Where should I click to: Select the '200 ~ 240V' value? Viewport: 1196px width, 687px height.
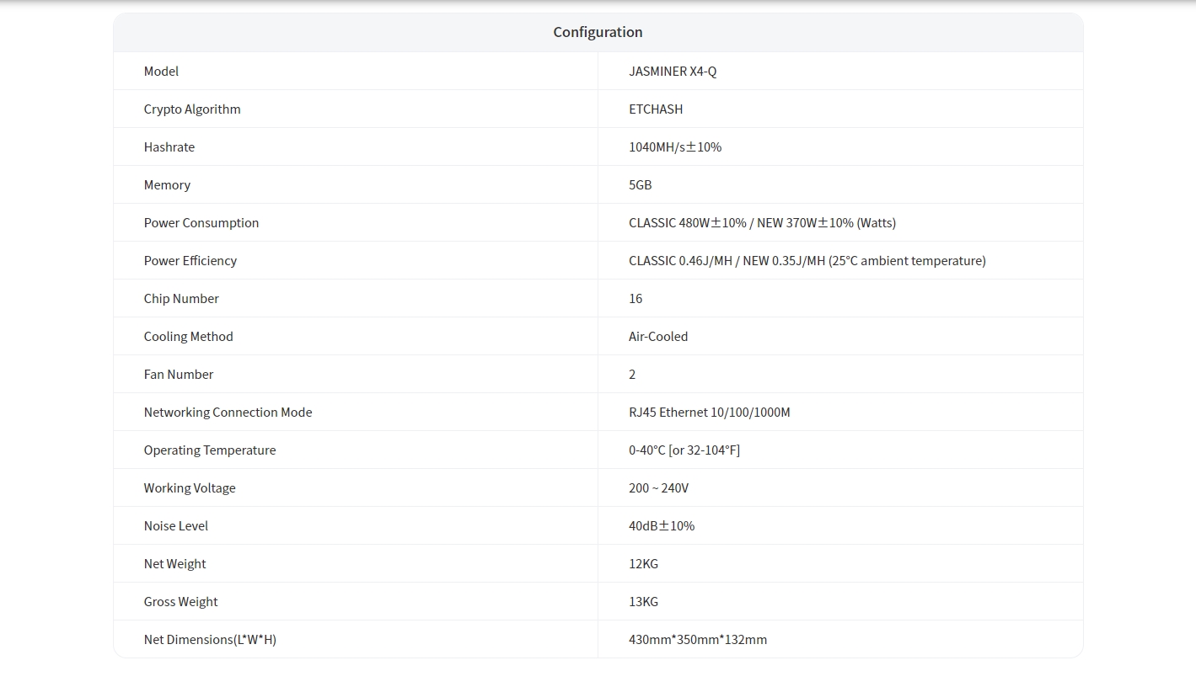tap(658, 488)
